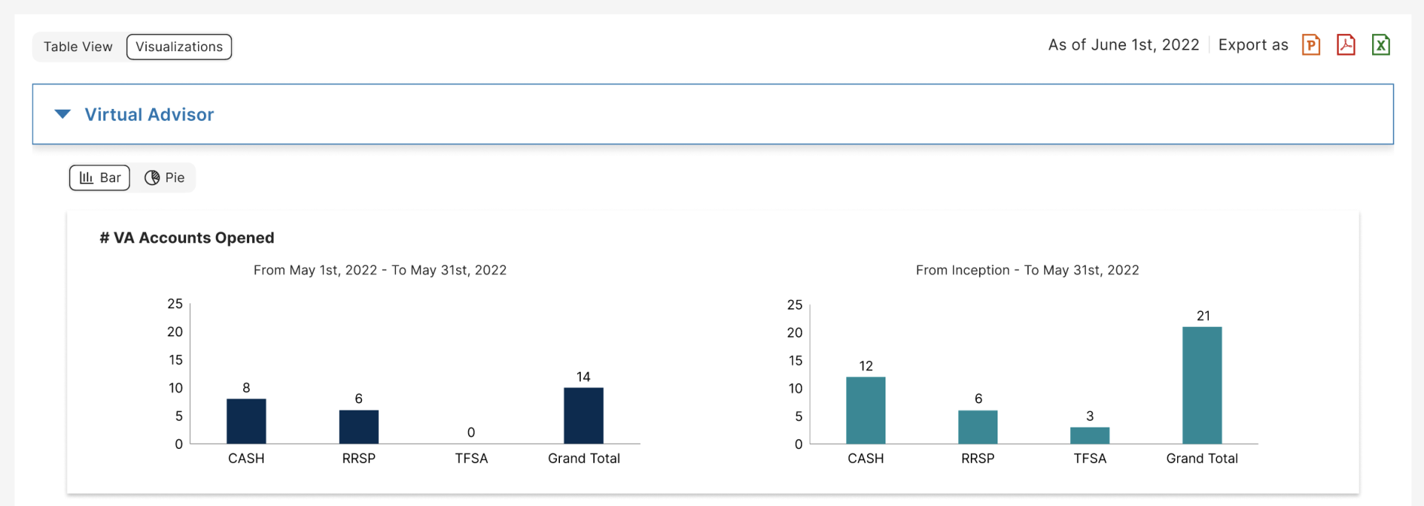Click the date text As of June 1st, 2022
The height and width of the screenshot is (506, 1424).
coord(1123,44)
